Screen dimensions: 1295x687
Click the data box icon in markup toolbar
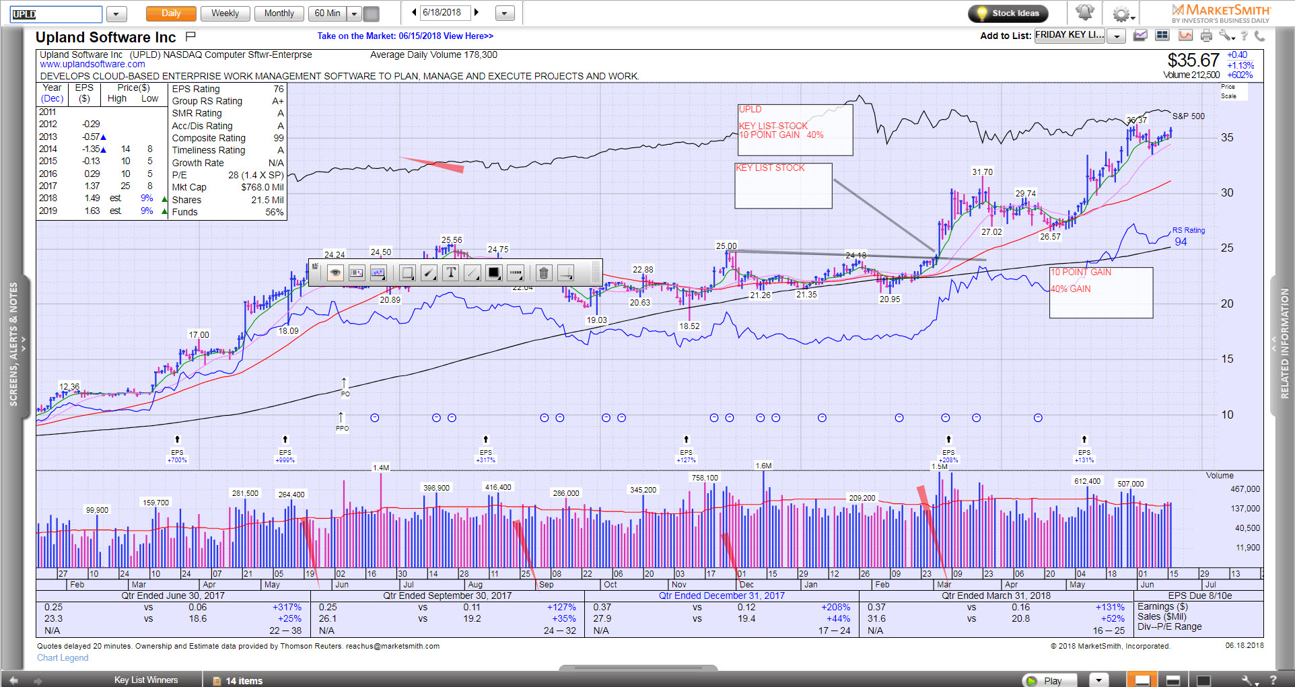[357, 273]
